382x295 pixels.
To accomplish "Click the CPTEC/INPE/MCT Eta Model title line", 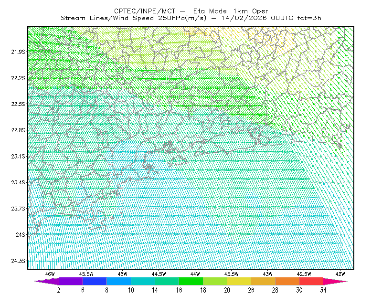I will [191, 11].
